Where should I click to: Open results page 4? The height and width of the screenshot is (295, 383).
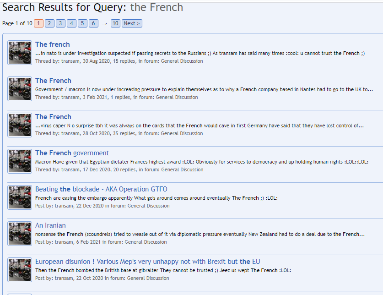pos(71,23)
